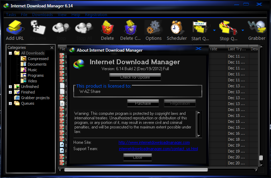The width and height of the screenshot is (271, 178).
Task: Click the warning text scroll down arrow
Action: tap(198, 135)
